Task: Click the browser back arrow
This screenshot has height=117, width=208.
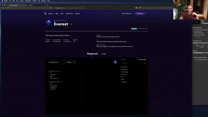Action: click(3, 8)
